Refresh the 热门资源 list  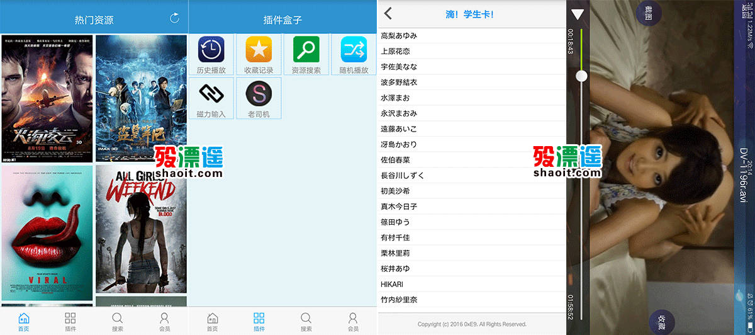pyautogui.click(x=175, y=18)
